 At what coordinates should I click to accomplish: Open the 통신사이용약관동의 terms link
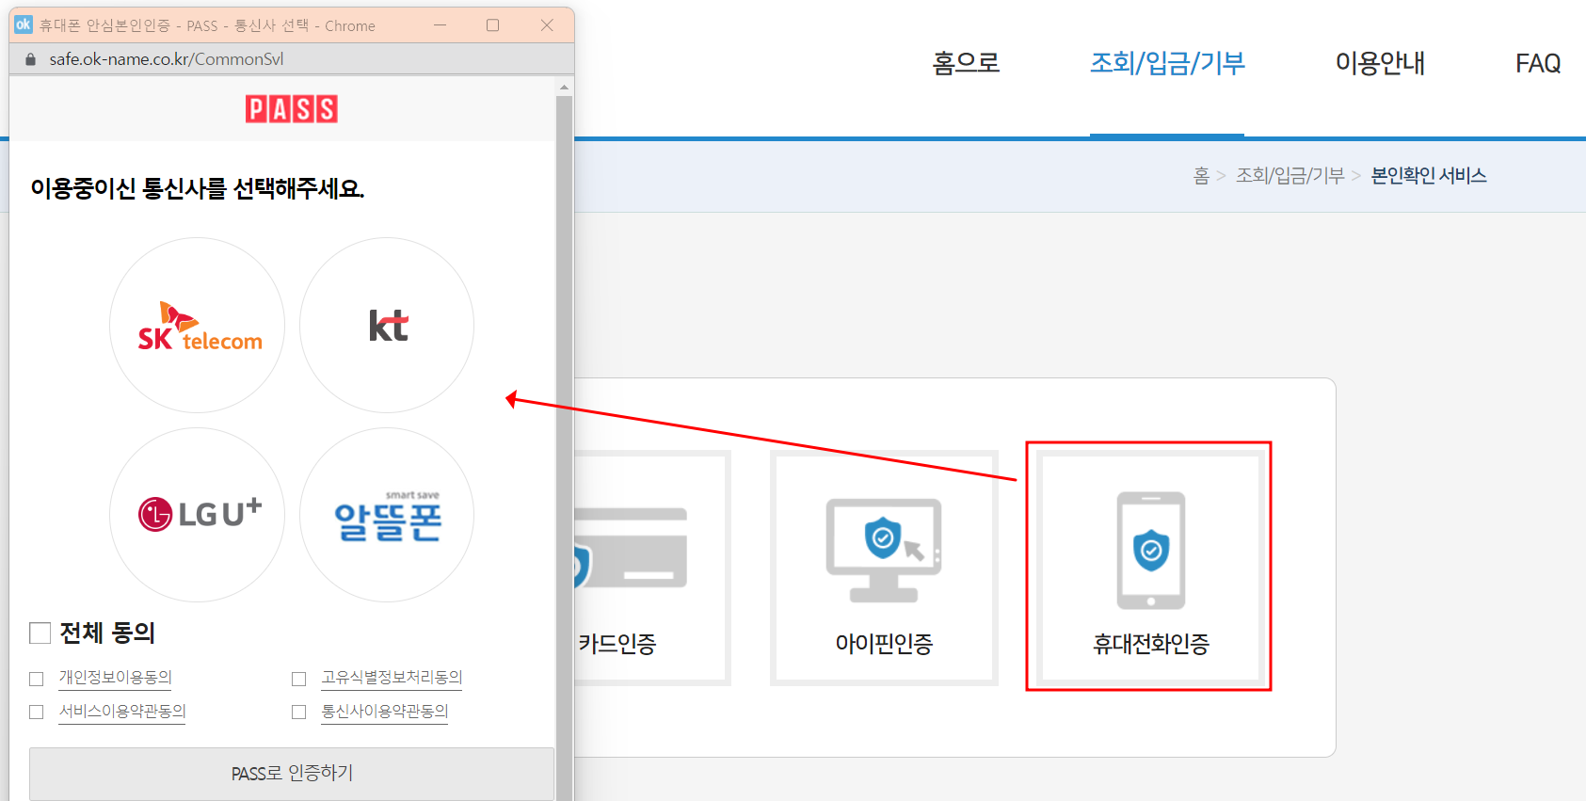click(x=385, y=712)
